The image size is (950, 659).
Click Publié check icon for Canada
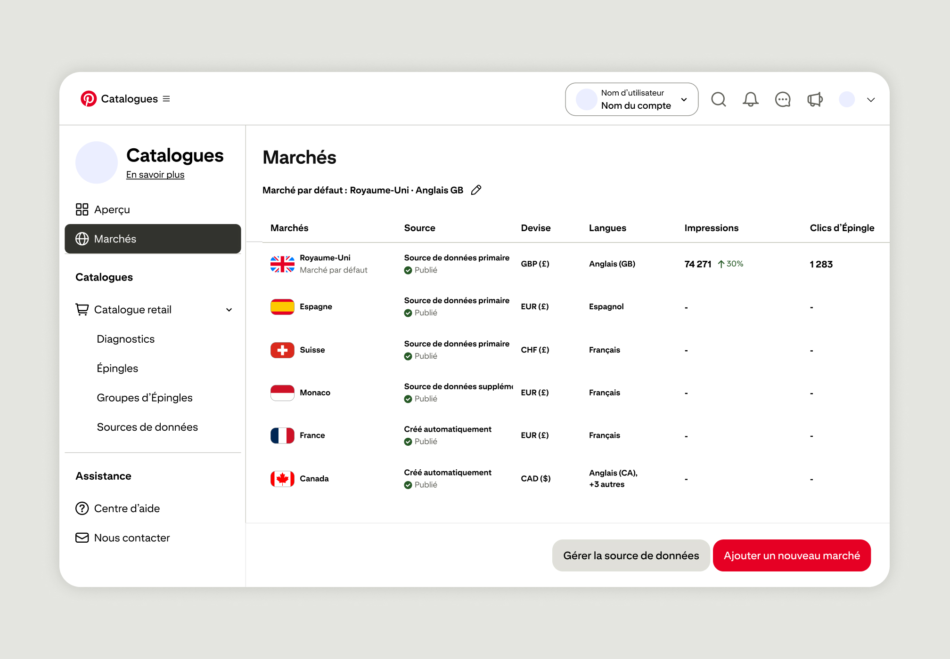click(x=408, y=485)
